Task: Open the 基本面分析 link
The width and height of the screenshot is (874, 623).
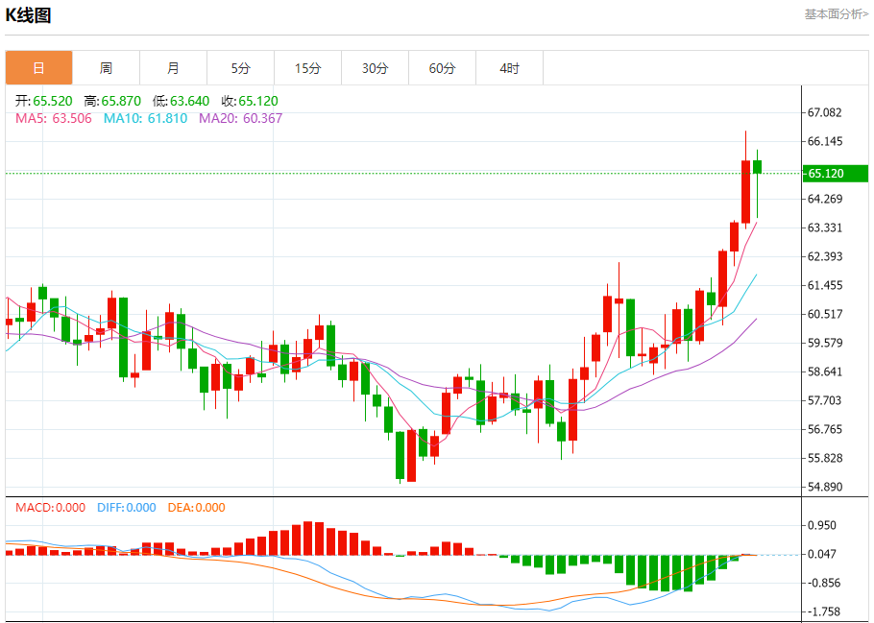Action: [835, 14]
